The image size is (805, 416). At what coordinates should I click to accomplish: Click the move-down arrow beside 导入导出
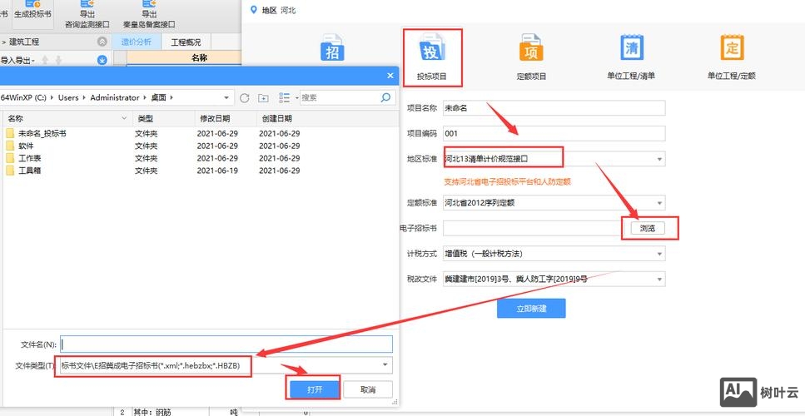coord(58,61)
